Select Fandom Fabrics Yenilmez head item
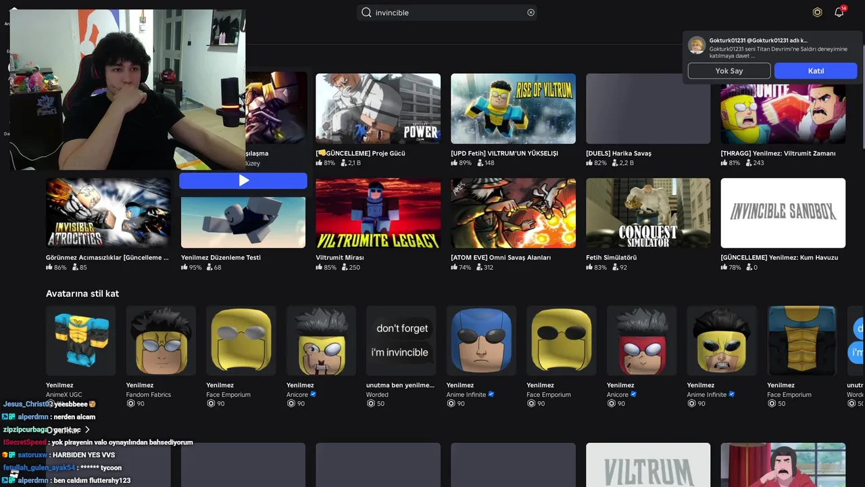Screen dimensions: 865x487 coord(161,340)
